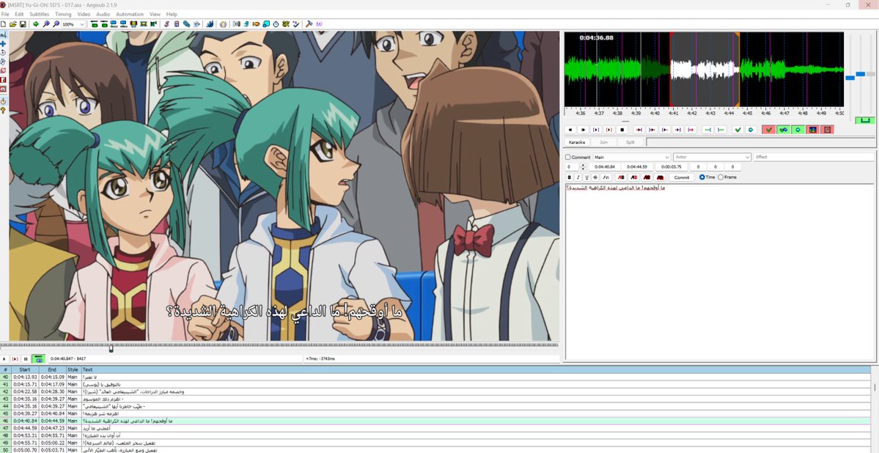The height and width of the screenshot is (453, 879).
Task: Click the Start column header
Action: 25,369
